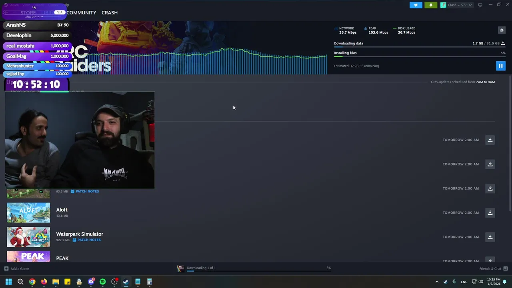This screenshot has width=512, height=288.
Task: Click the estimated time remaining text
Action: click(356, 66)
